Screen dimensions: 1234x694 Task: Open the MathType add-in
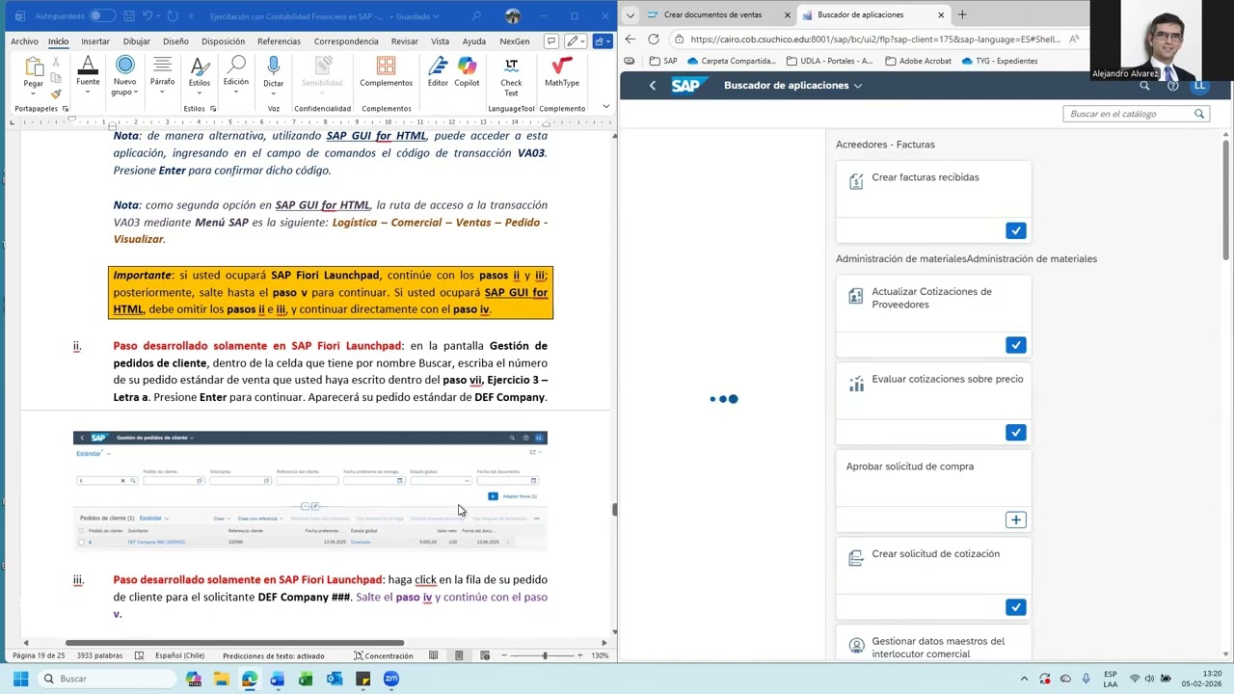[561, 66]
